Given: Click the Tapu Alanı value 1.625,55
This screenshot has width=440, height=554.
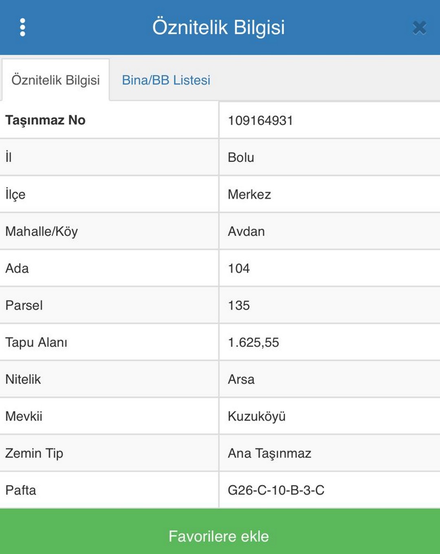Looking at the screenshot, I should pyautogui.click(x=253, y=342).
